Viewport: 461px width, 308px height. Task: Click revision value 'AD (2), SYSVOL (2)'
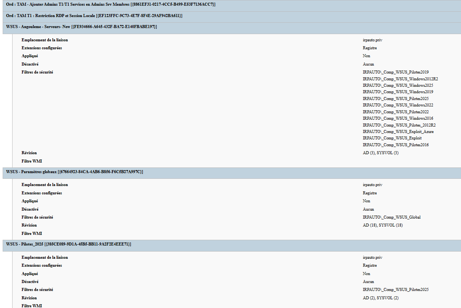click(x=381, y=298)
